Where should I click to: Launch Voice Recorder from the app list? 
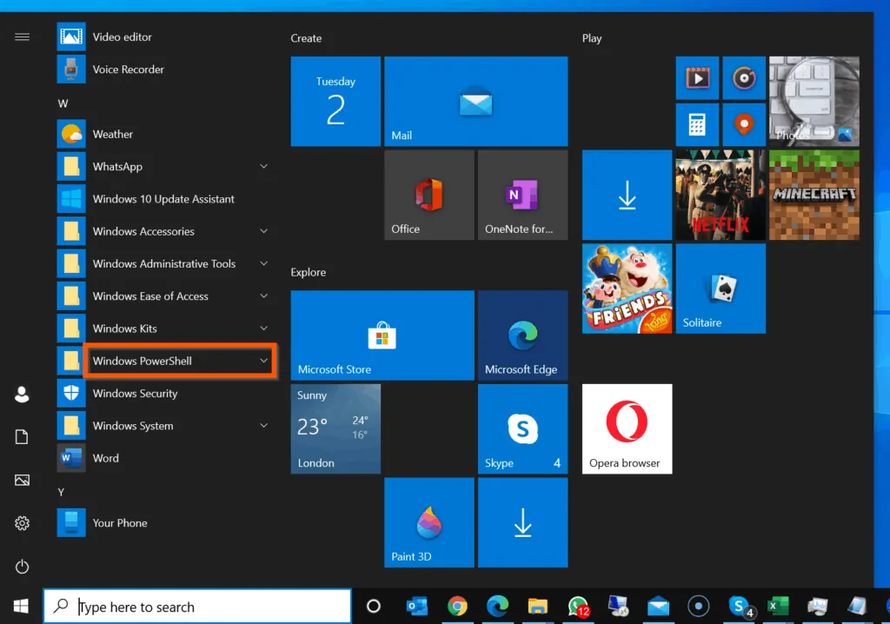[164, 70]
